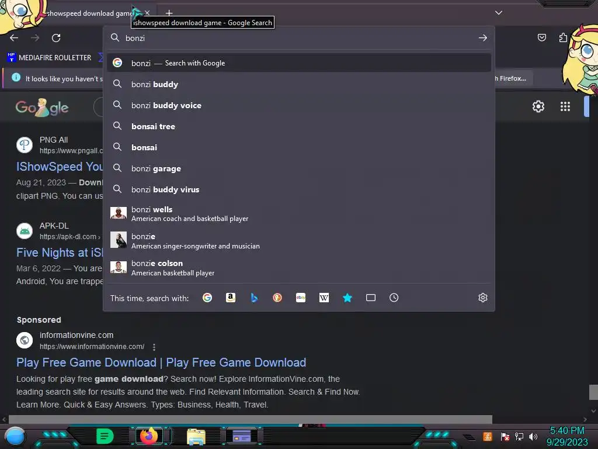
Task: Open the ad options three-dot menu
Action: pyautogui.click(x=154, y=347)
